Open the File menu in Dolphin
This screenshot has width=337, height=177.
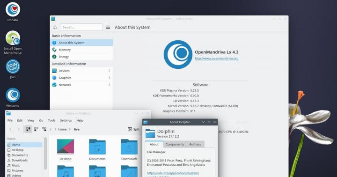click(10, 120)
